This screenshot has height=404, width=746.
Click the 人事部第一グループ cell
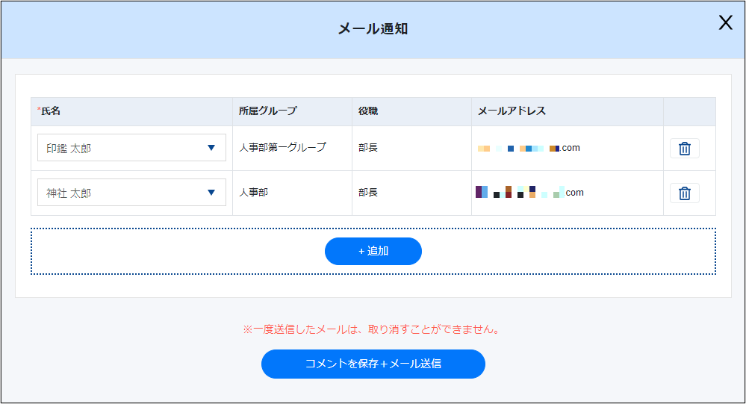tap(282, 148)
